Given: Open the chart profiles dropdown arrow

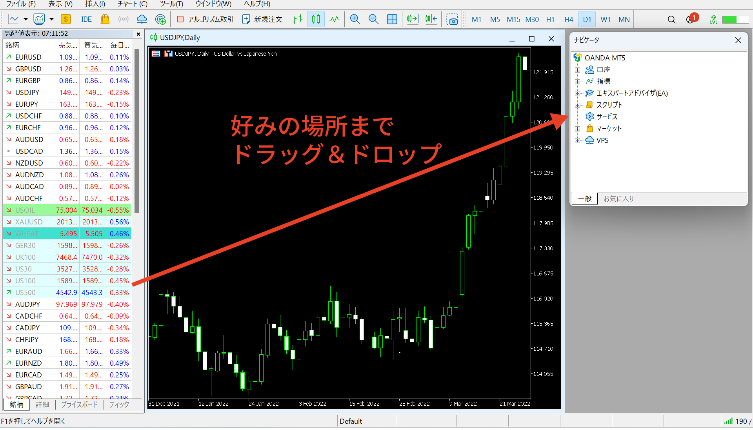Looking at the screenshot, I should (x=51, y=19).
